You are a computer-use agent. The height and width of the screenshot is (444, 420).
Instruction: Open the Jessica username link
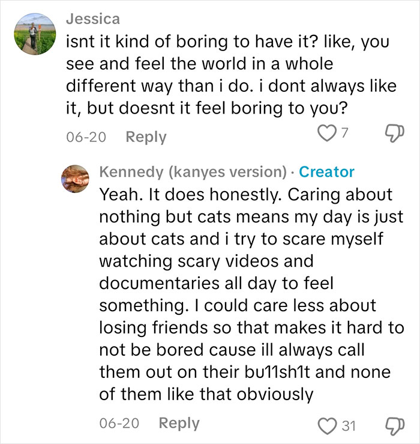pyautogui.click(x=93, y=19)
